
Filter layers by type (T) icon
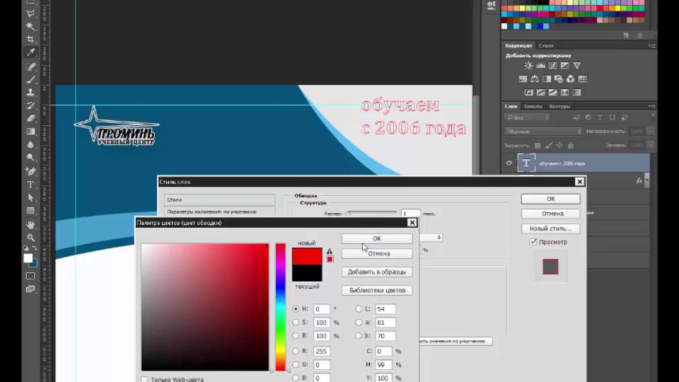pyautogui.click(x=600, y=117)
